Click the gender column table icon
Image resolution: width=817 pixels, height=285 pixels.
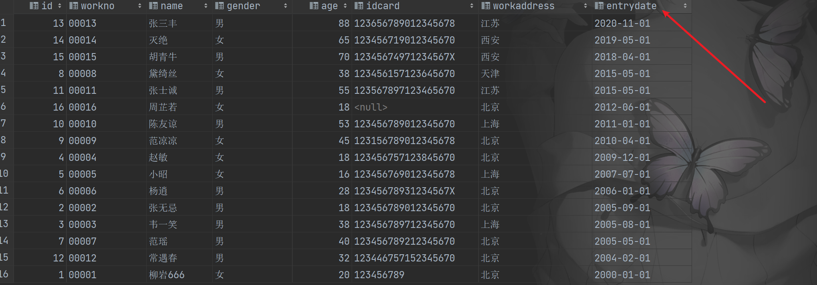pyautogui.click(x=219, y=6)
